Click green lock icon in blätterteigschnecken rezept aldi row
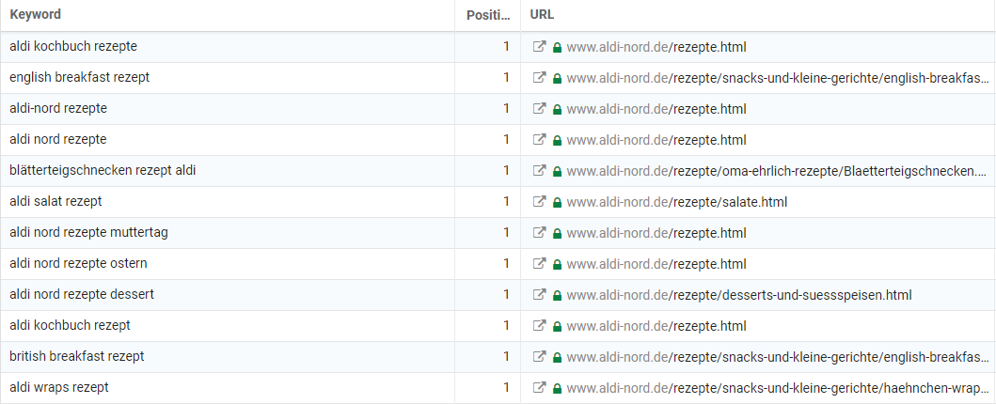996x404 pixels. (557, 171)
